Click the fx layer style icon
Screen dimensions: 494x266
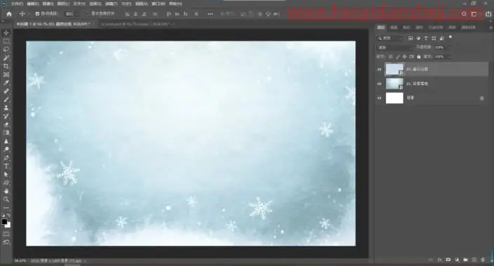[x=439, y=260]
